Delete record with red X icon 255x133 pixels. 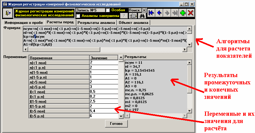point(190,13)
